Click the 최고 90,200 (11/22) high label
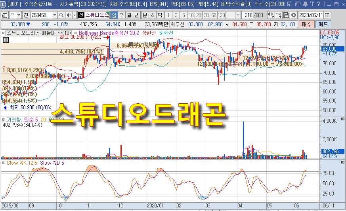Screen dimensions: 346x211 pos(80,37)
